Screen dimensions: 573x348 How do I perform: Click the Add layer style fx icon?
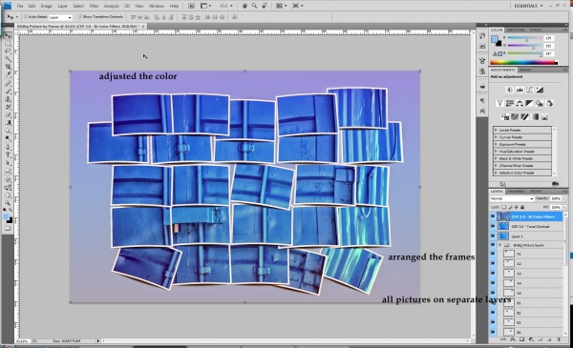tap(513, 339)
